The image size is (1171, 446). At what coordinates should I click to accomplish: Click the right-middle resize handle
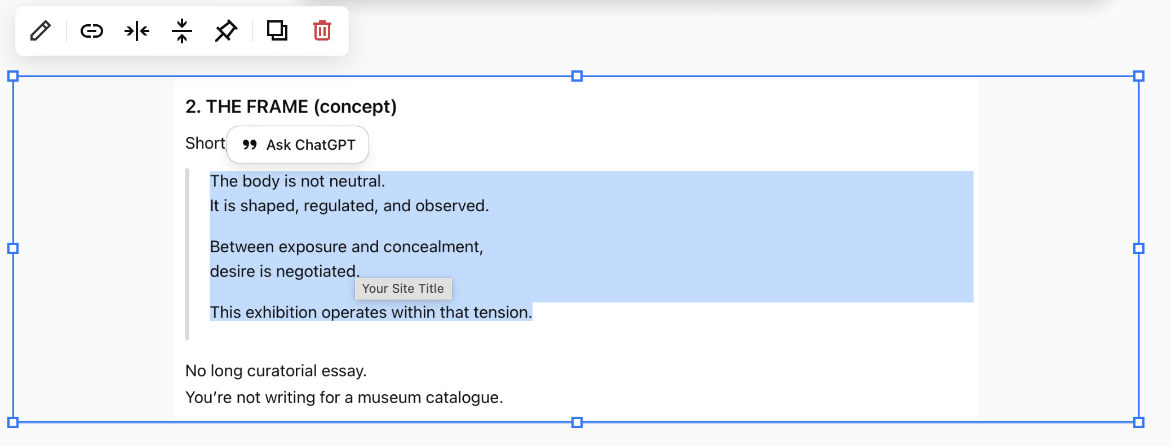tap(1139, 248)
